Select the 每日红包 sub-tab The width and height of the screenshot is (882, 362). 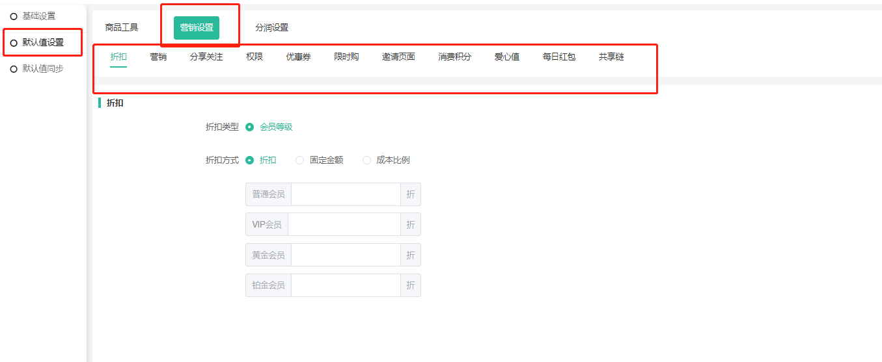tap(559, 57)
